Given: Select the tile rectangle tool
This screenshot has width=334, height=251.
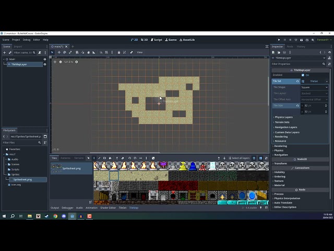Looking at the screenshot, I should click(104, 158).
